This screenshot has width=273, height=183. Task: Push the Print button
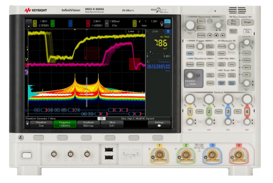[232, 64]
